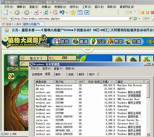The width and height of the screenshot is (154, 137).
Task: Open the 讨论 nav button
Action: (x=98, y=41)
